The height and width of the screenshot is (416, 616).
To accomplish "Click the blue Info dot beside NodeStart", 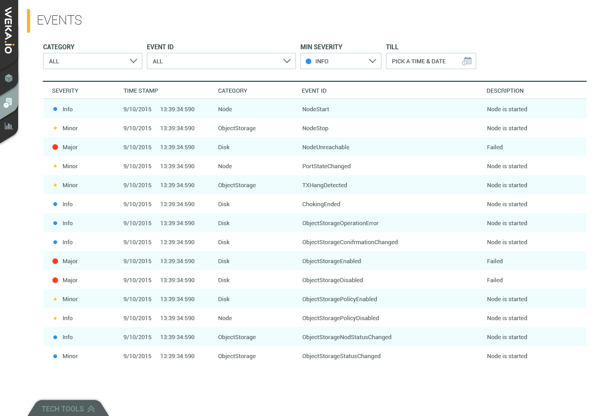I will [x=54, y=109].
